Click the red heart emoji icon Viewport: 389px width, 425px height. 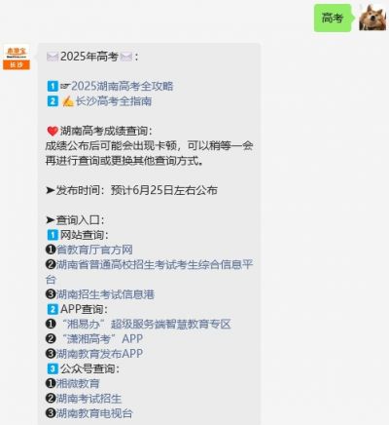pos(53,132)
